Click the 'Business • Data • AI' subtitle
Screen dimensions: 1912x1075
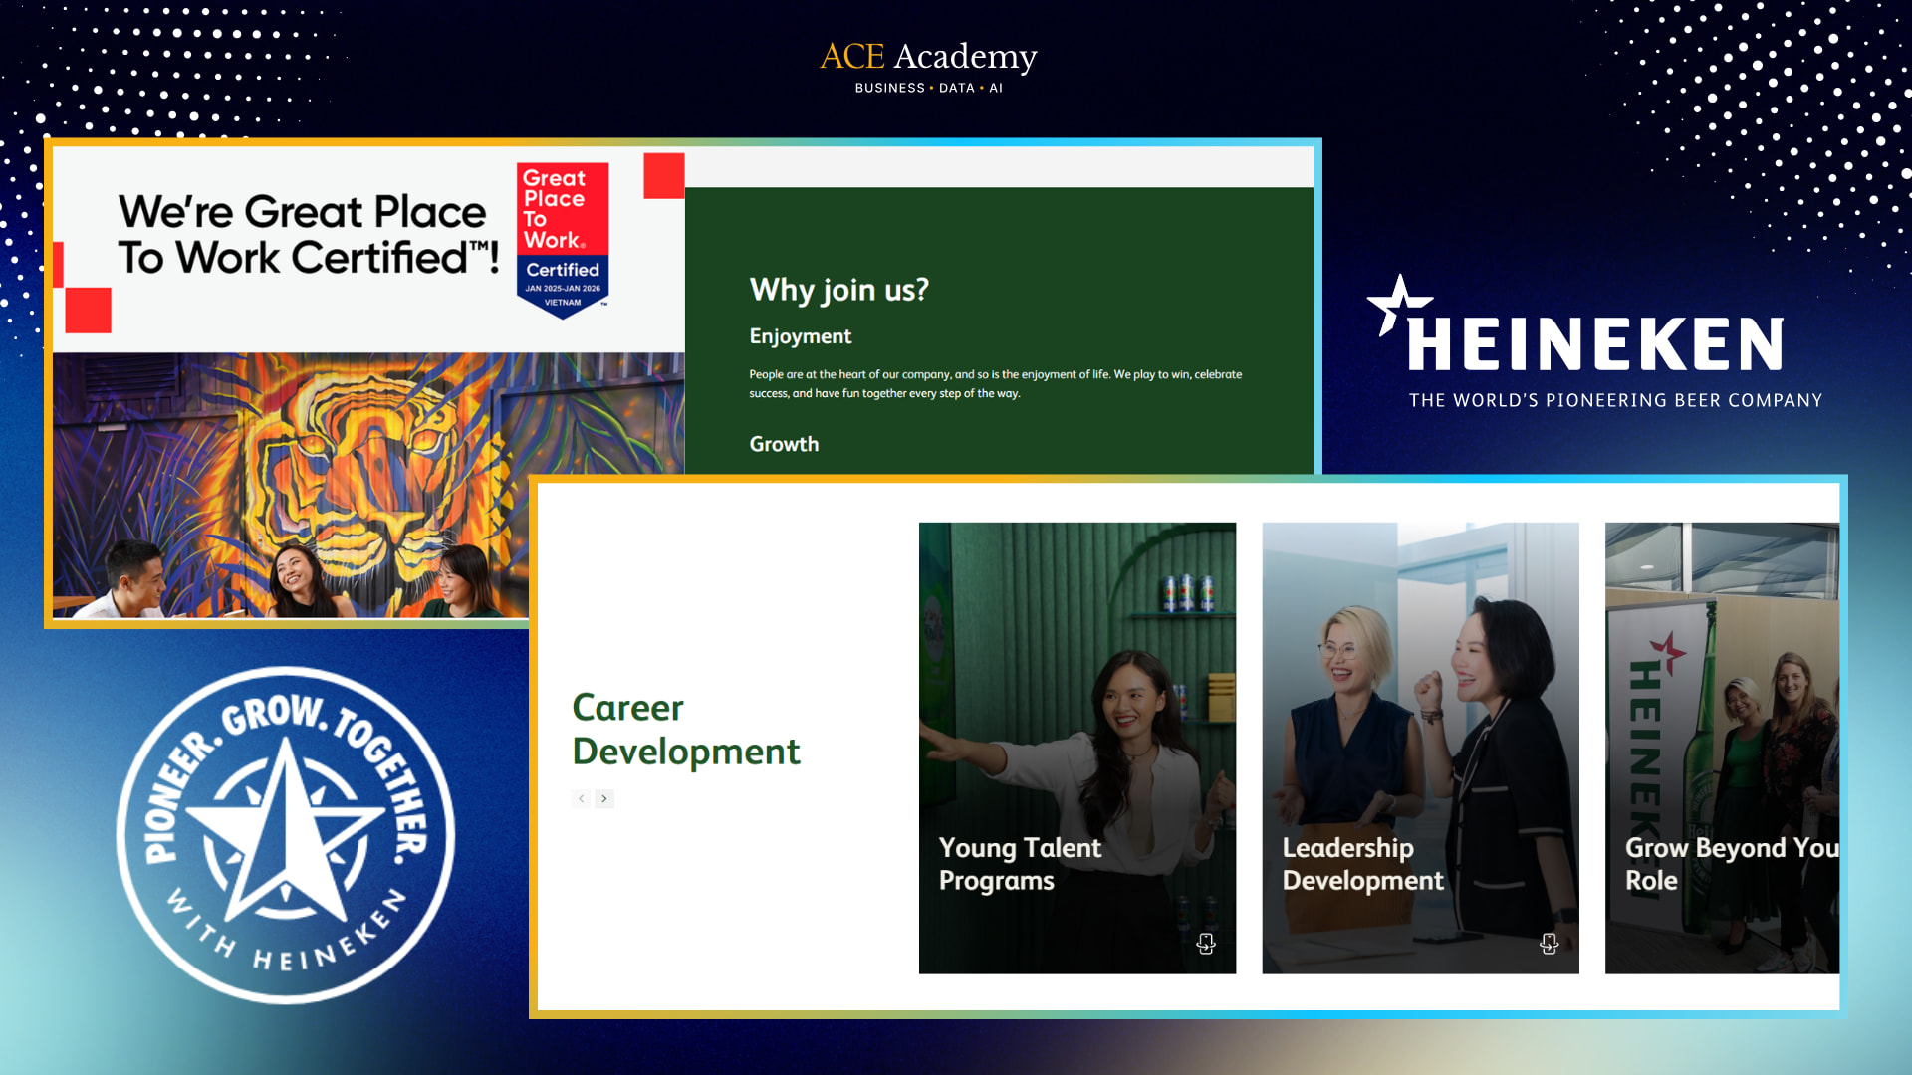coord(928,88)
